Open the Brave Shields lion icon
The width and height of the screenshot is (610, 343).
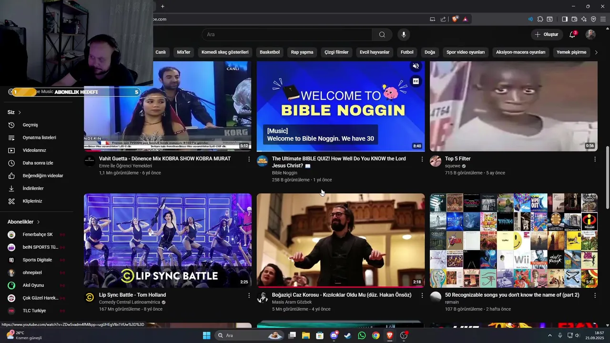(455, 19)
